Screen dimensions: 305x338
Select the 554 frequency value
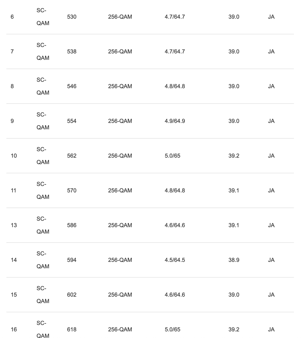click(x=72, y=121)
